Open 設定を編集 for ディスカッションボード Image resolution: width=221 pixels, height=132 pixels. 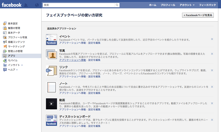[x=94, y=126]
